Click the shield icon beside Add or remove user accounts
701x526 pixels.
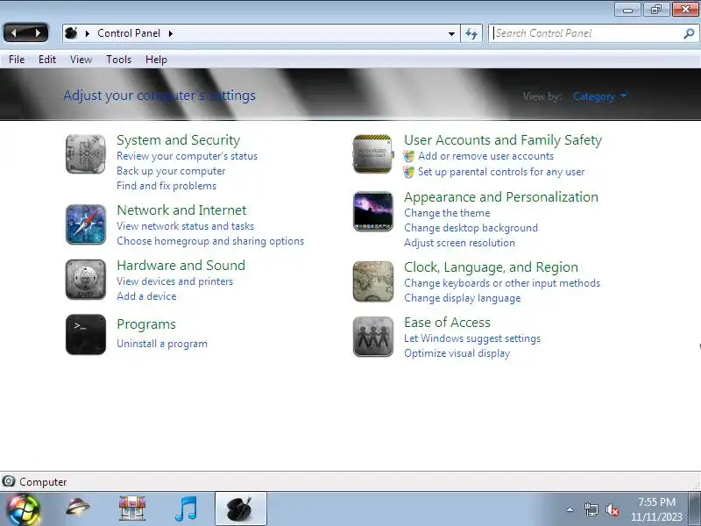point(408,156)
